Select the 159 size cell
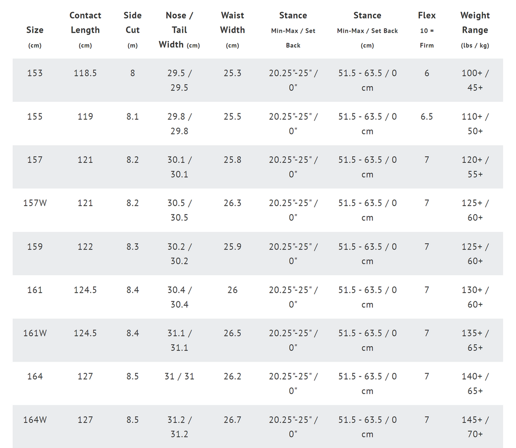 click(35, 246)
